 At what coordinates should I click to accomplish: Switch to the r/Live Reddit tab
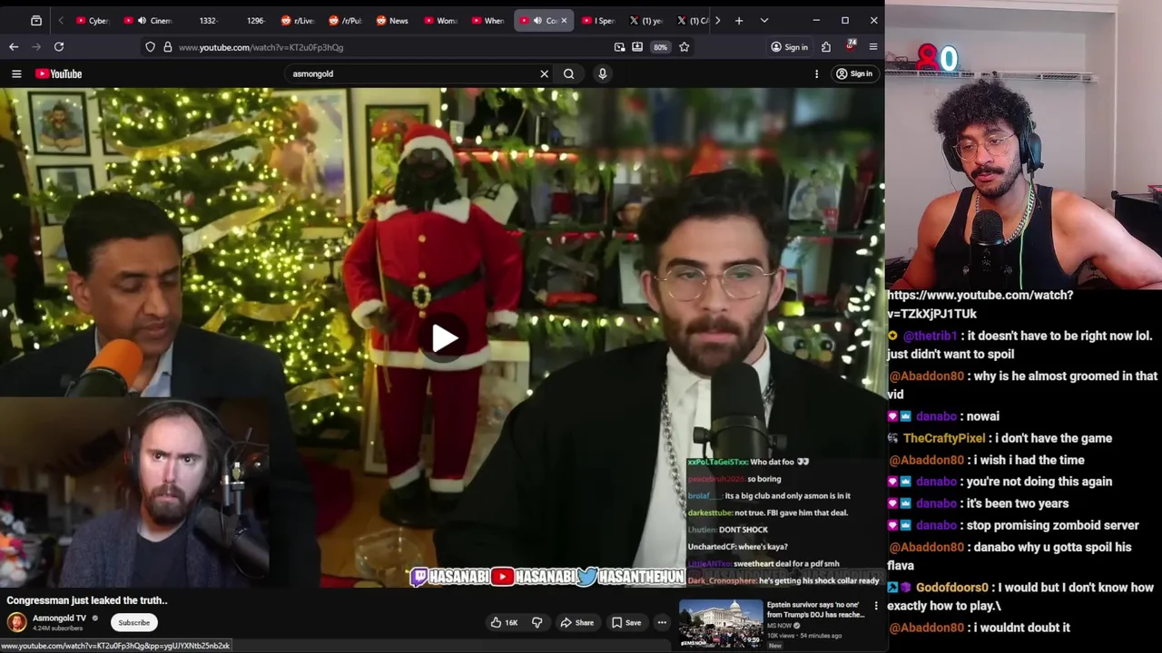298,20
